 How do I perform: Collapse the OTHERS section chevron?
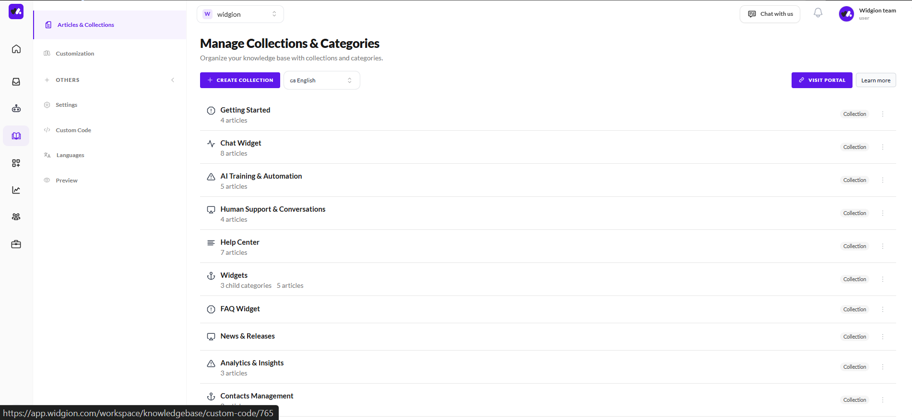tap(173, 80)
